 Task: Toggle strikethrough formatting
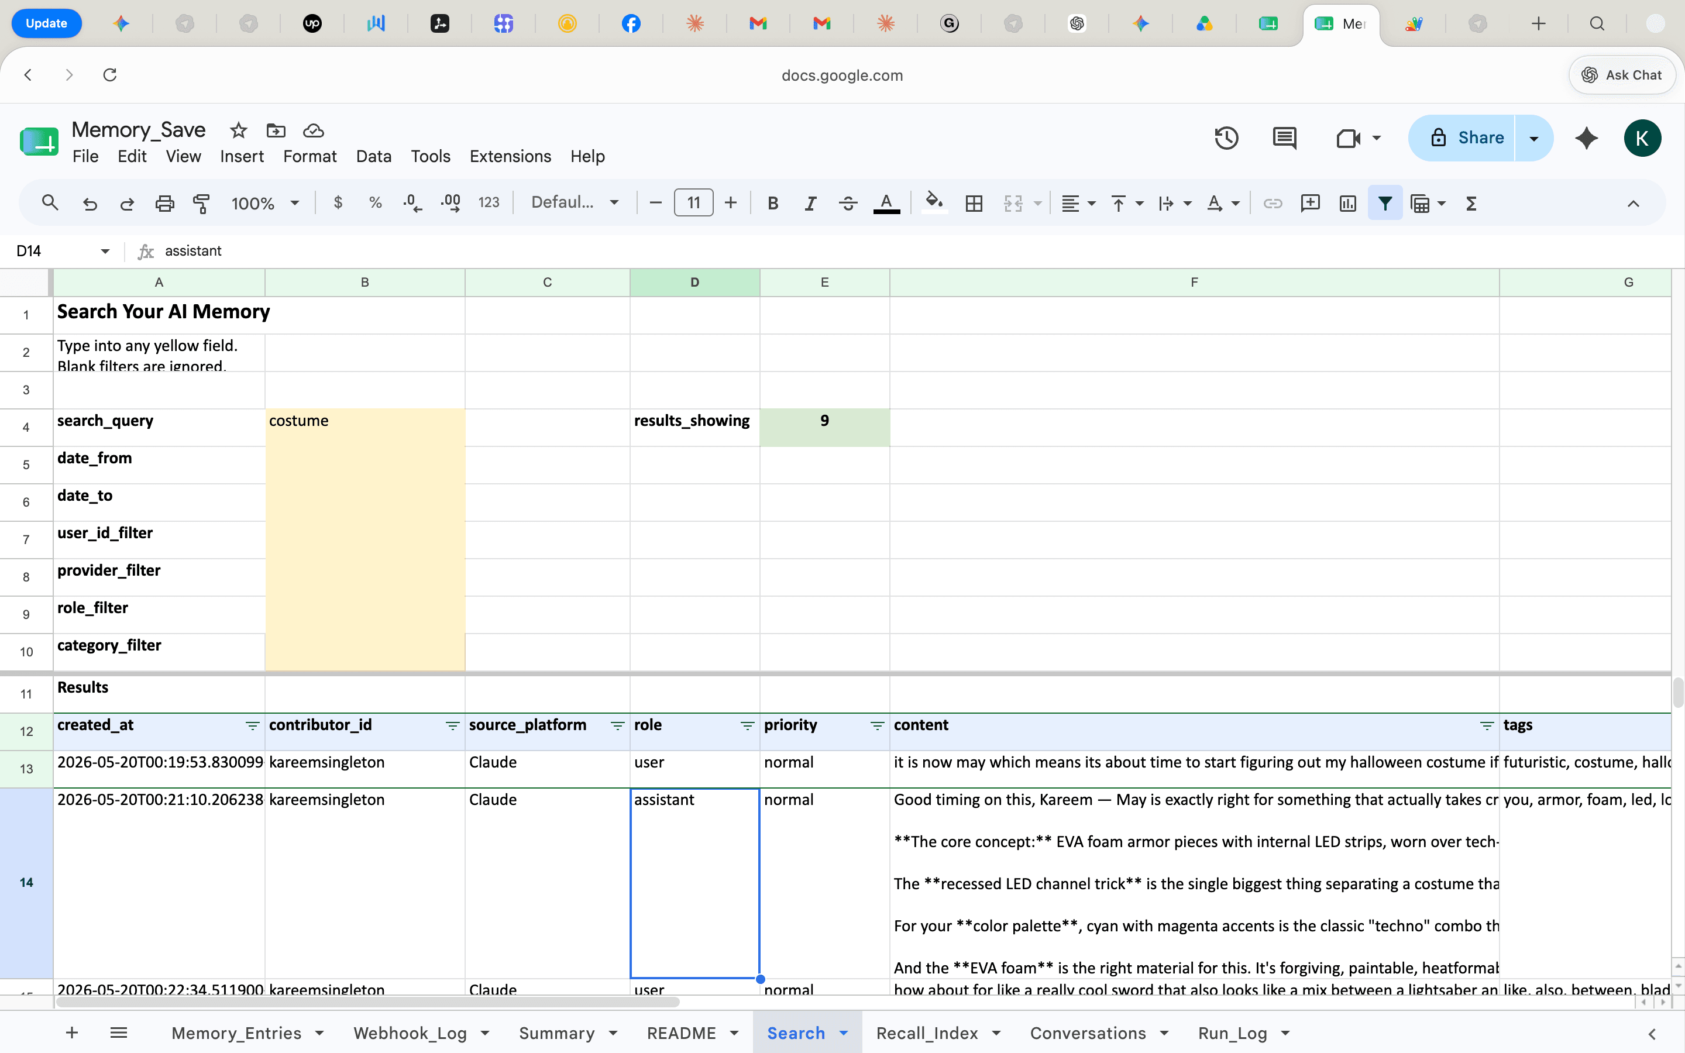point(847,204)
